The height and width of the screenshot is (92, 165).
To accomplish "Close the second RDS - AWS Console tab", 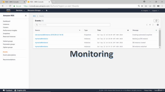I will 49,2.
